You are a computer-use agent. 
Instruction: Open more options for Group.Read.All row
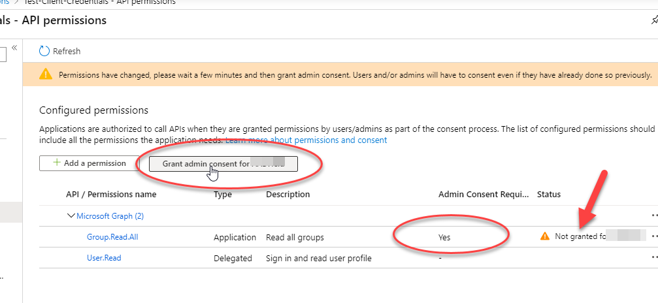[x=654, y=236]
